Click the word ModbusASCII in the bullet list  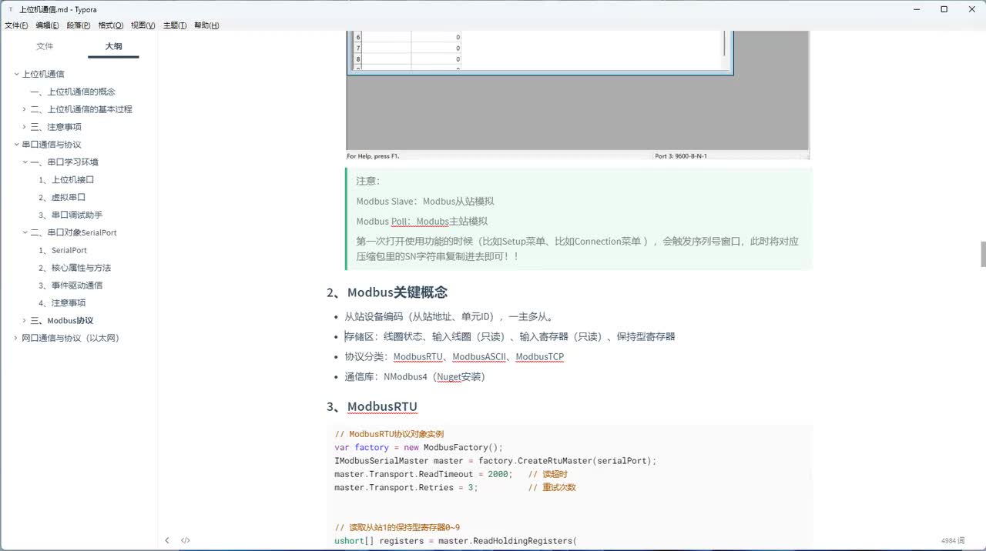[479, 357]
